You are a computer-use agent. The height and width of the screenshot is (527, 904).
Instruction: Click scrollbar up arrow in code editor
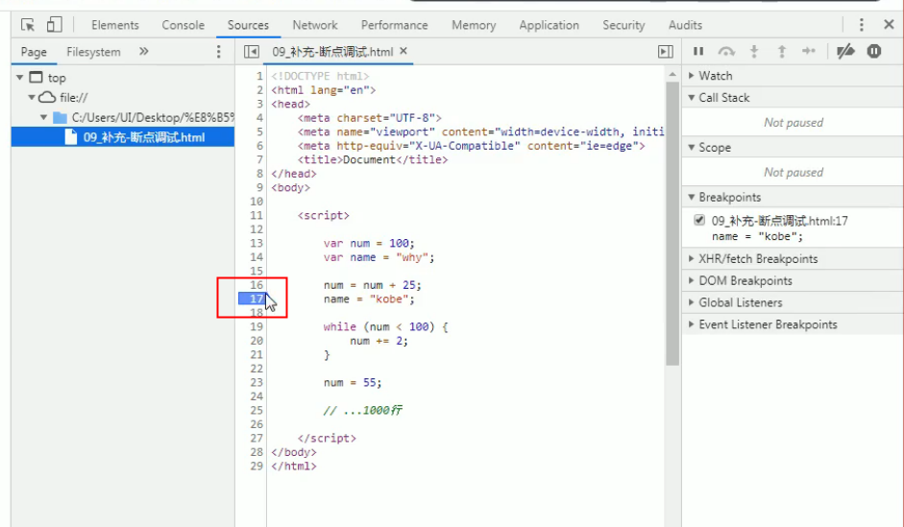tap(672, 74)
